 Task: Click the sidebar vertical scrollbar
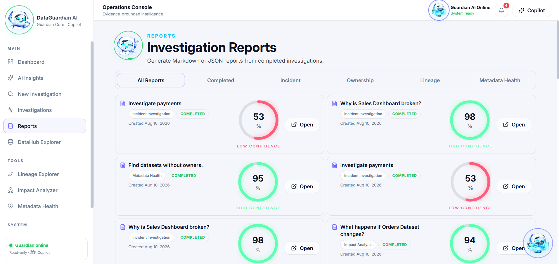pos(92,125)
